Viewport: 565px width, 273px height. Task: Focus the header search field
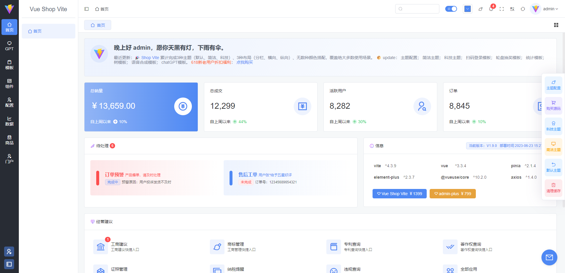click(x=417, y=9)
